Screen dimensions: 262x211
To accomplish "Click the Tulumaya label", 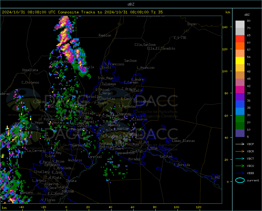I will tap(109, 84).
